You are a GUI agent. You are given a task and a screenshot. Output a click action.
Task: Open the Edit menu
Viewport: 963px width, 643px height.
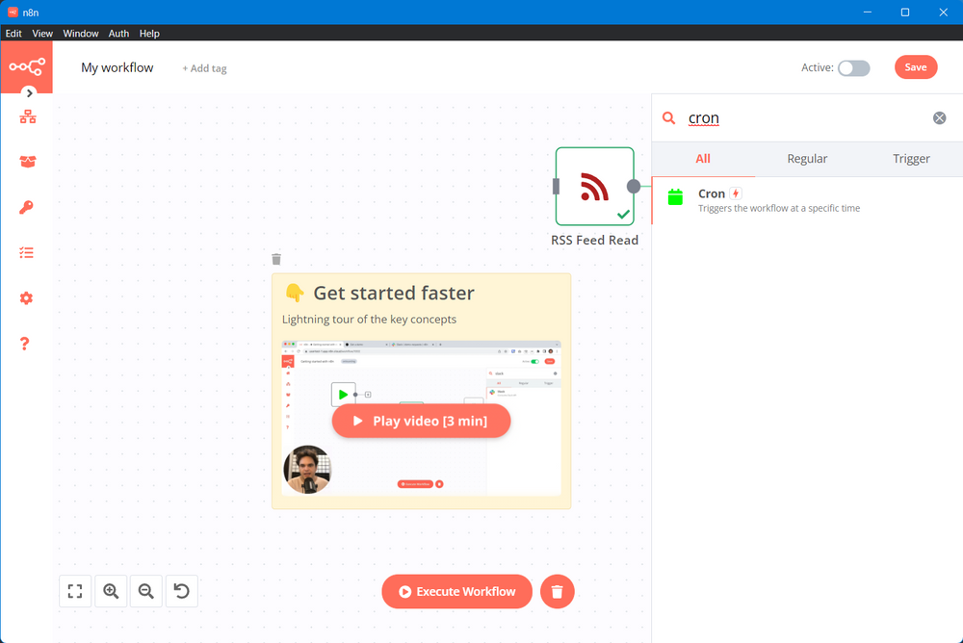[13, 33]
